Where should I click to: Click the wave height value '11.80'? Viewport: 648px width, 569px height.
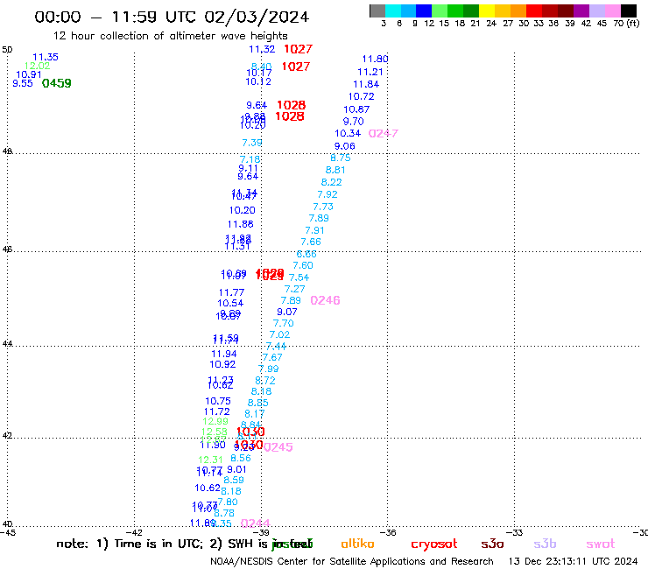click(x=376, y=60)
